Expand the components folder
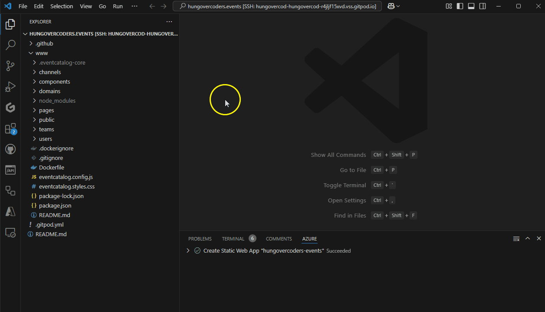Image resolution: width=545 pixels, height=312 pixels. 34,81
